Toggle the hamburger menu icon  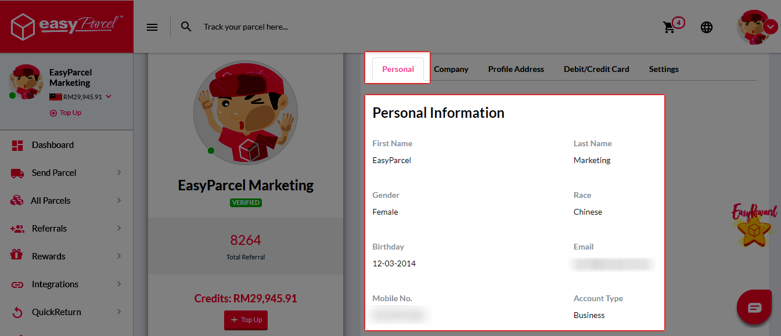(x=152, y=27)
